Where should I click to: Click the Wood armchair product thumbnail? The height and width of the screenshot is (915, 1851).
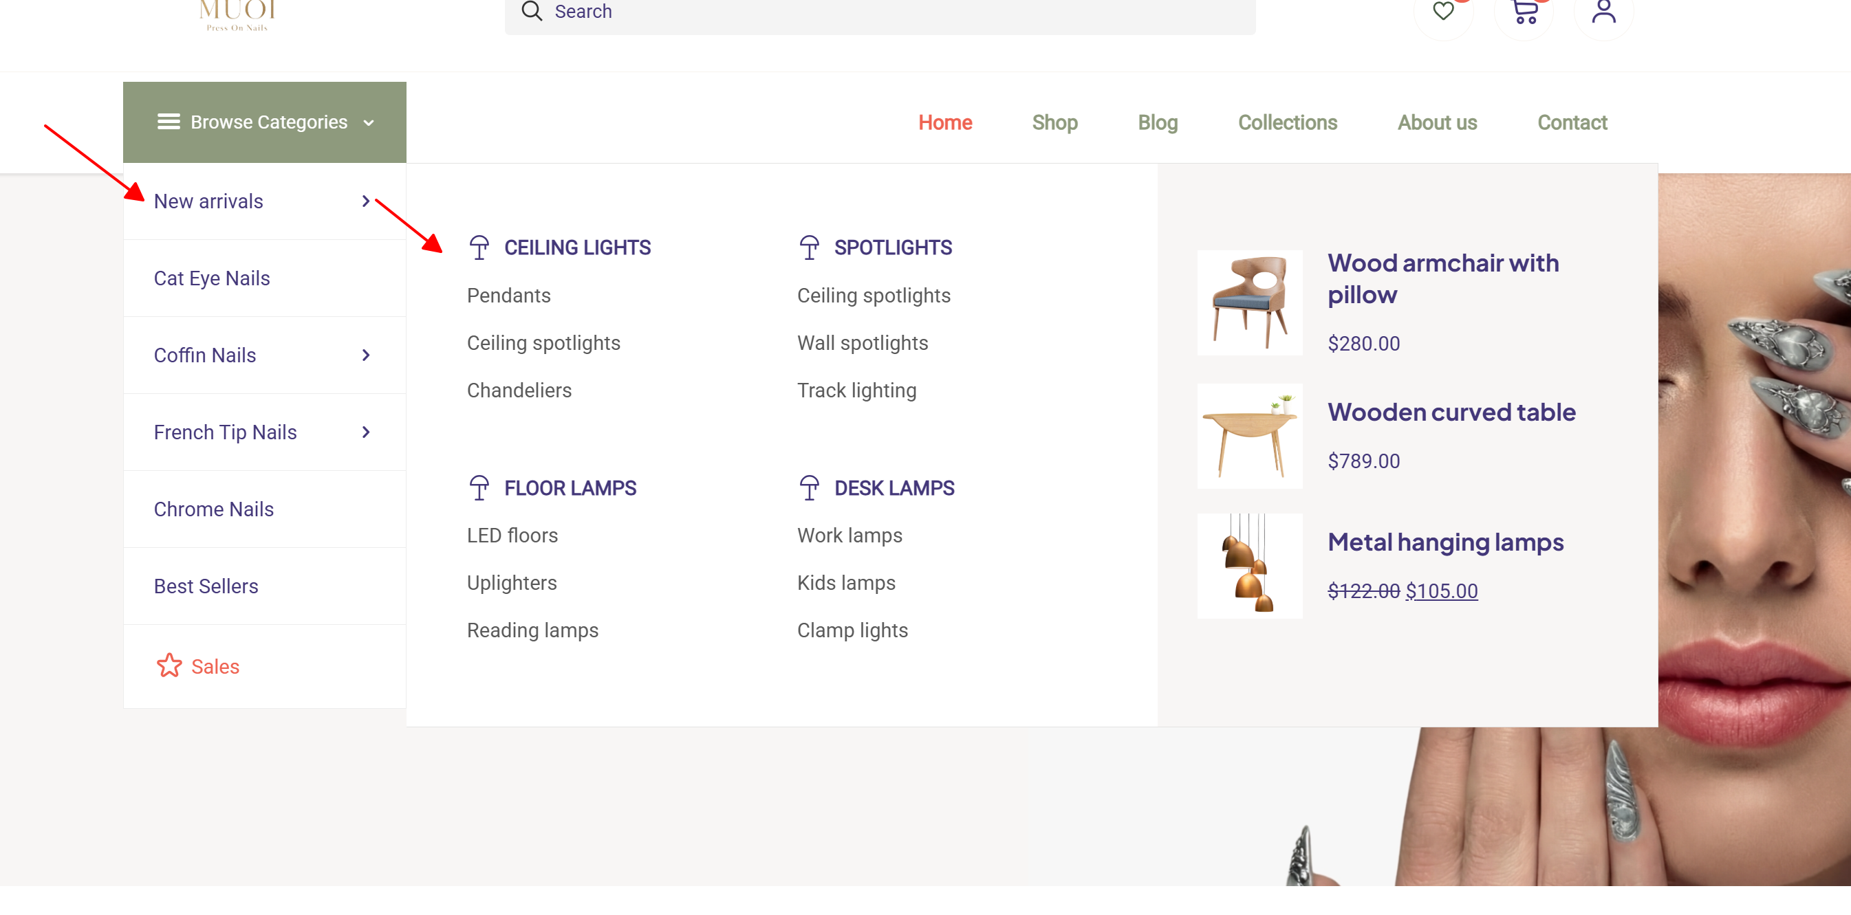[x=1249, y=302]
